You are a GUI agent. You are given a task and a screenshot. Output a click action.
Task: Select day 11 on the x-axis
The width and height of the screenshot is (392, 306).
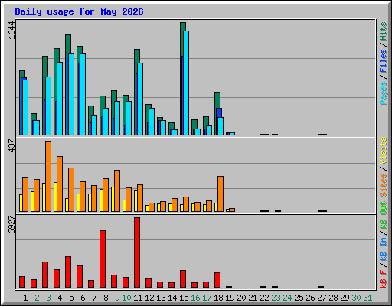[x=138, y=298]
